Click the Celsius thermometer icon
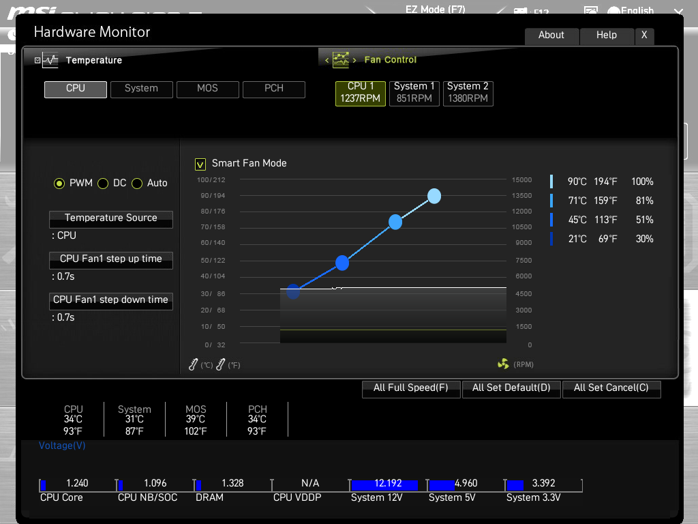This screenshot has width=698, height=524. tap(193, 364)
